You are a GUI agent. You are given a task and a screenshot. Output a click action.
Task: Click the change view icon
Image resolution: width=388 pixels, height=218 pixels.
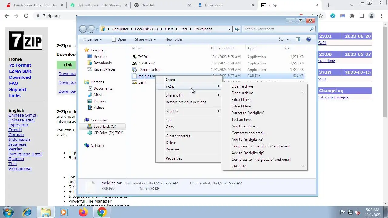click(x=281, y=39)
